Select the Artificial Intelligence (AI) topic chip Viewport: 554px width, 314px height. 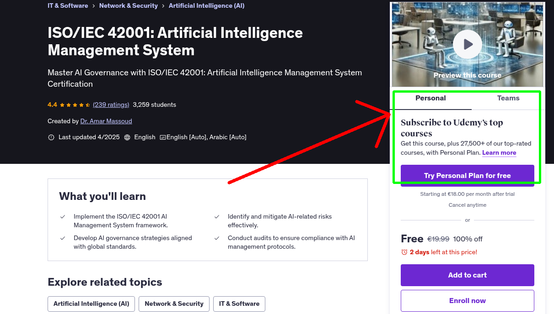click(x=91, y=304)
